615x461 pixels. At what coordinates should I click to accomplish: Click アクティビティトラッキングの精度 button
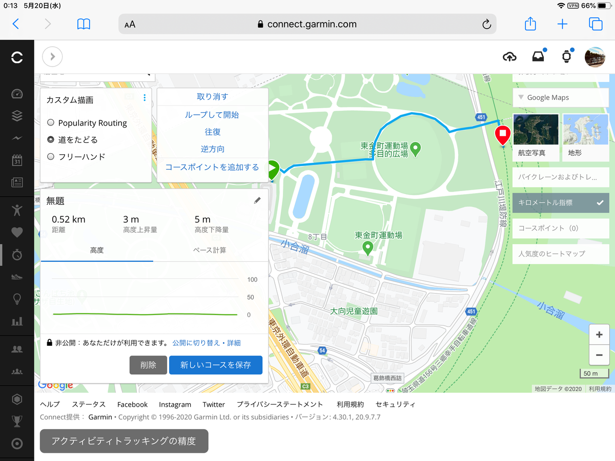[x=124, y=441]
